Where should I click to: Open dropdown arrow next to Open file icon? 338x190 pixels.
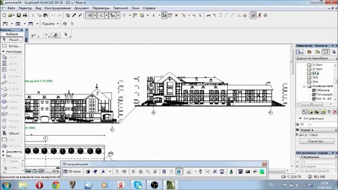pos(14,15)
